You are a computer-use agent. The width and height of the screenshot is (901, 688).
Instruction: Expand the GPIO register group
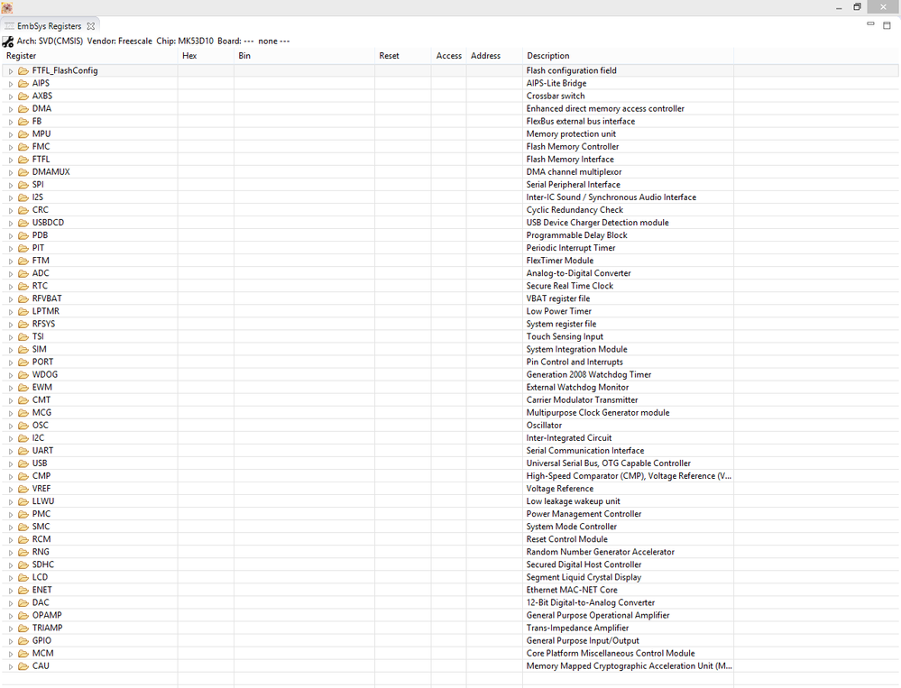click(x=10, y=641)
